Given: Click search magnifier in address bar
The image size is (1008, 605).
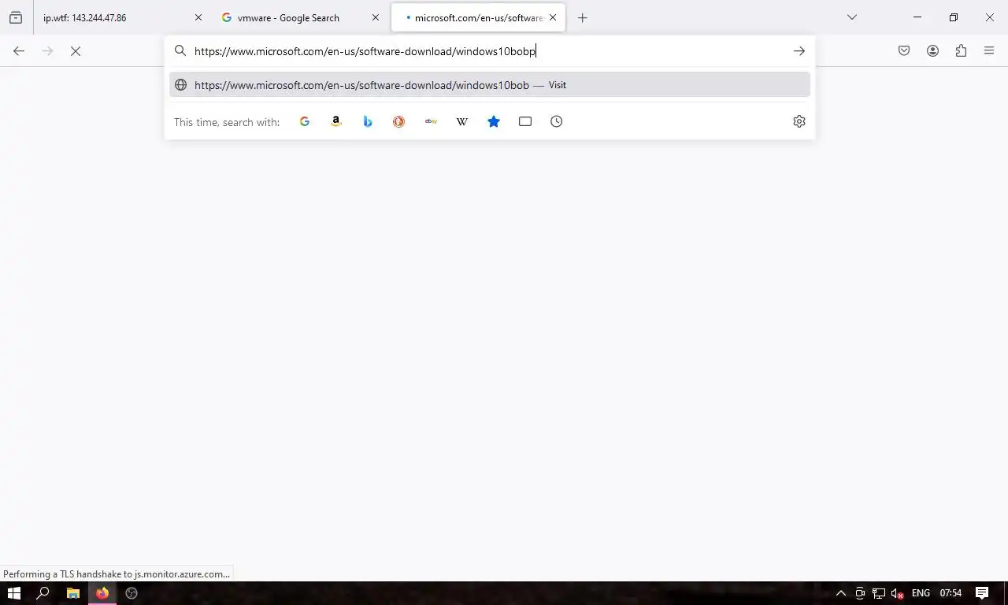Looking at the screenshot, I should pyautogui.click(x=180, y=51).
